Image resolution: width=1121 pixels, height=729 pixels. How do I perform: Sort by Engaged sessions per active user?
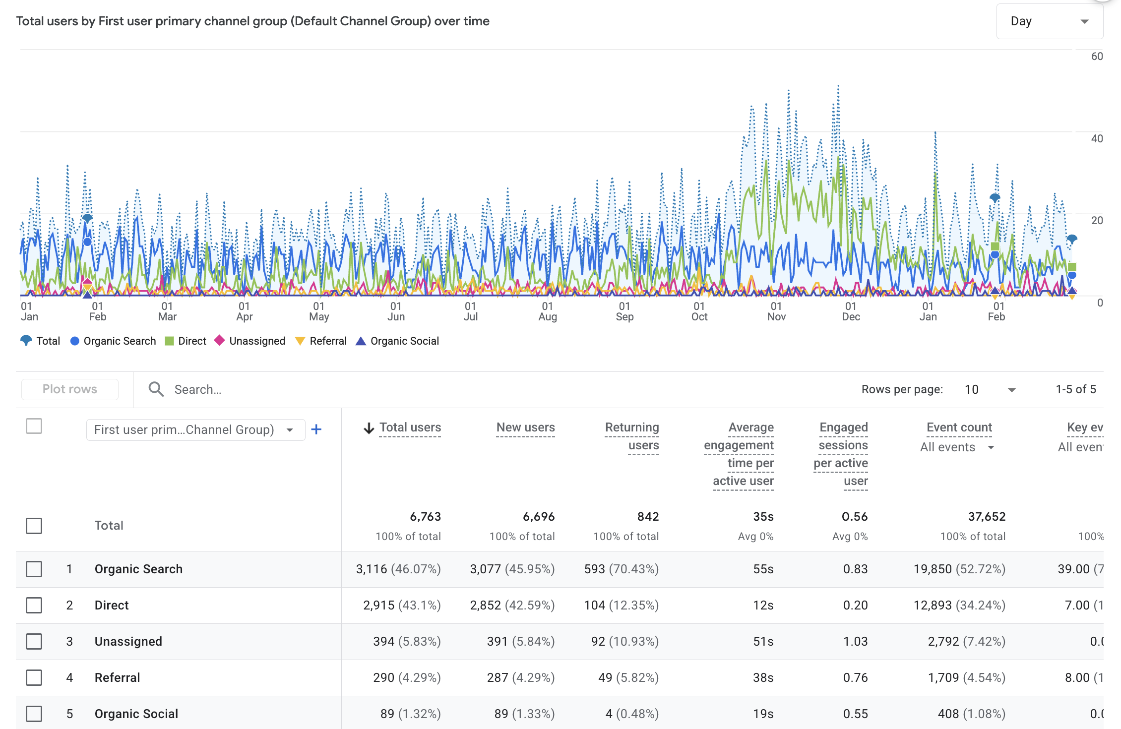click(841, 454)
